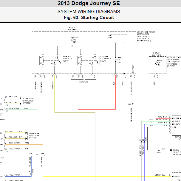Screen dimensions: 181x181
Task: Click the 'T41' circuit code
Action: pos(26,149)
